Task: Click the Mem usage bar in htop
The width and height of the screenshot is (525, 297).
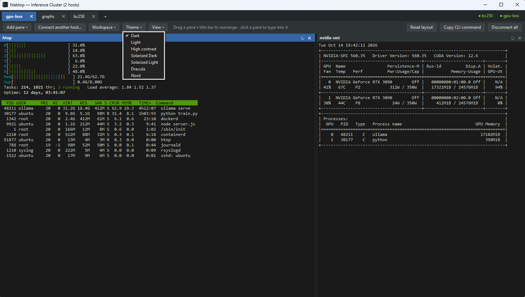Action: click(x=43, y=77)
